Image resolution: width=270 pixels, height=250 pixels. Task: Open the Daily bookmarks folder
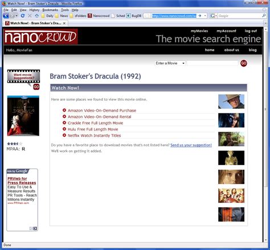point(47,16)
